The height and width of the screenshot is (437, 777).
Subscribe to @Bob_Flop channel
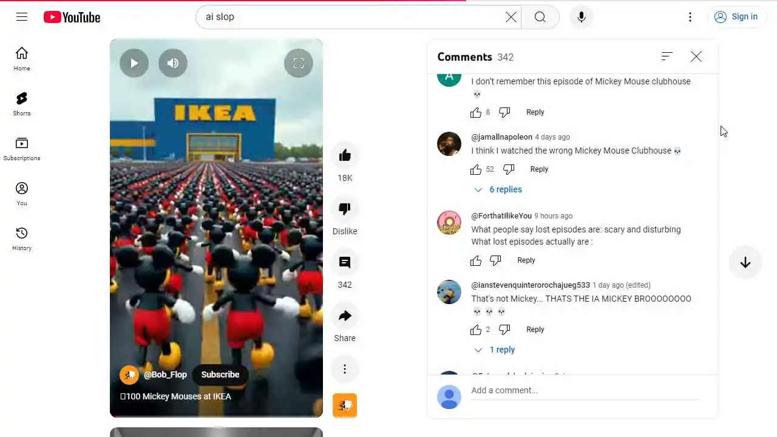(x=220, y=374)
